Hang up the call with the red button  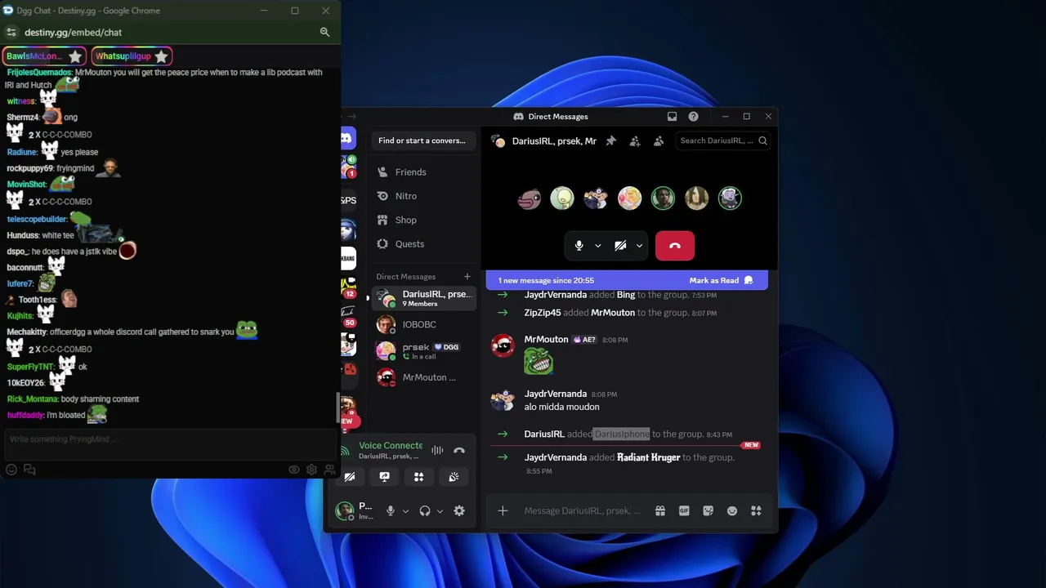pyautogui.click(x=675, y=246)
